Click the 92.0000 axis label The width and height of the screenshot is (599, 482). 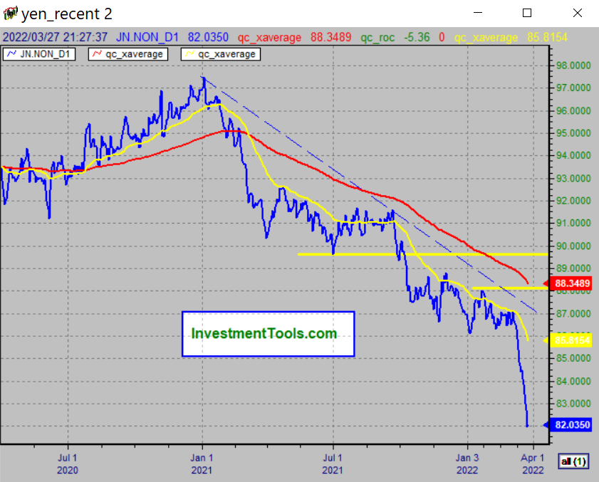point(573,201)
